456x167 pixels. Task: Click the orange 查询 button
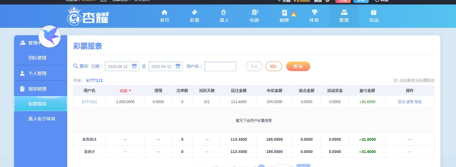tap(298, 66)
